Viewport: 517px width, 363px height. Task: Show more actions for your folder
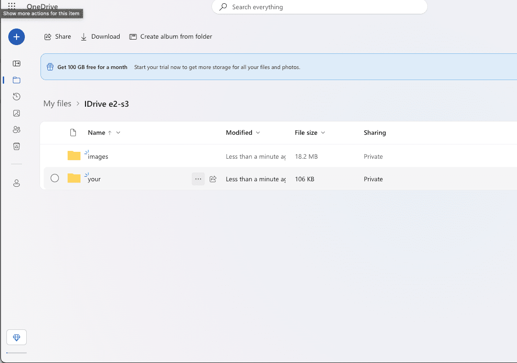(x=198, y=179)
